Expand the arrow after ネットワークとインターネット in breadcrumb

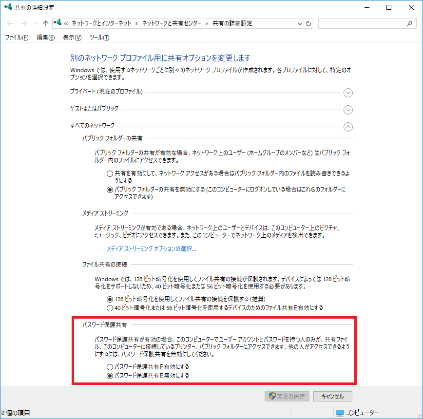coord(136,23)
